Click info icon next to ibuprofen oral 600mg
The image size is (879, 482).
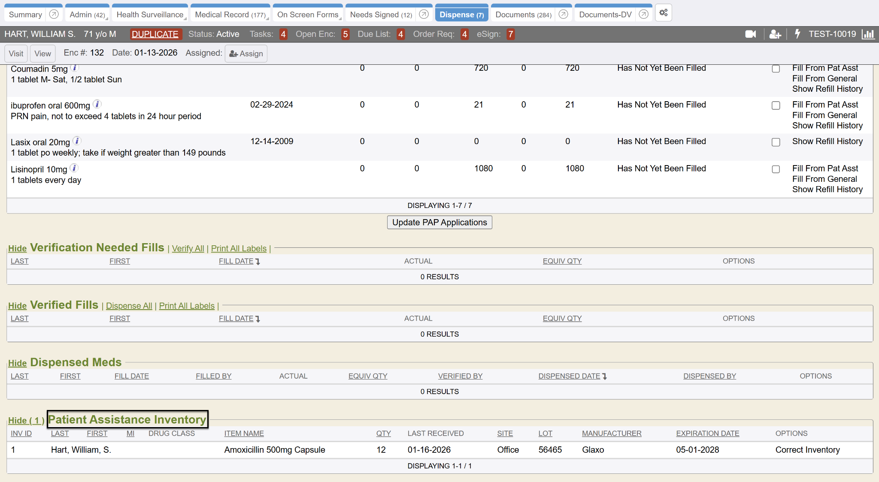pos(97,104)
